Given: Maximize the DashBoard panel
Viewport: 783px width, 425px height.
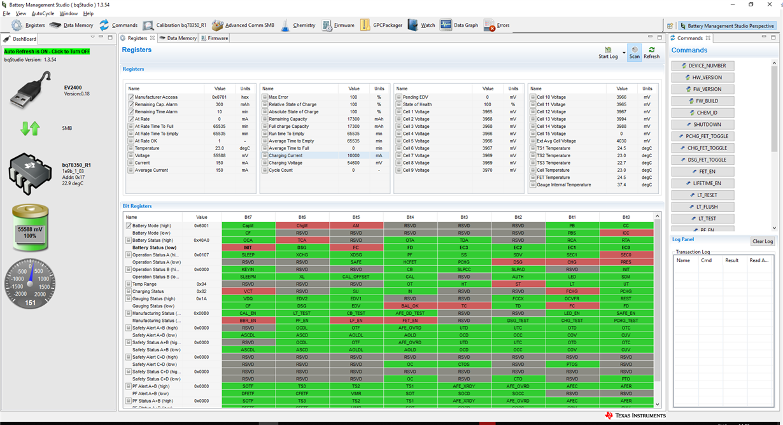Looking at the screenshot, I should tap(109, 38).
